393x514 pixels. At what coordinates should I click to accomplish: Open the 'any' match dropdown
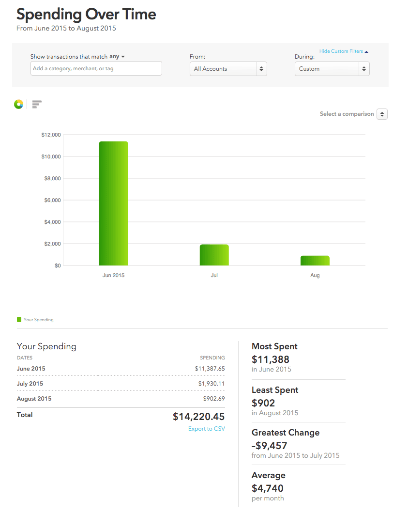(117, 57)
